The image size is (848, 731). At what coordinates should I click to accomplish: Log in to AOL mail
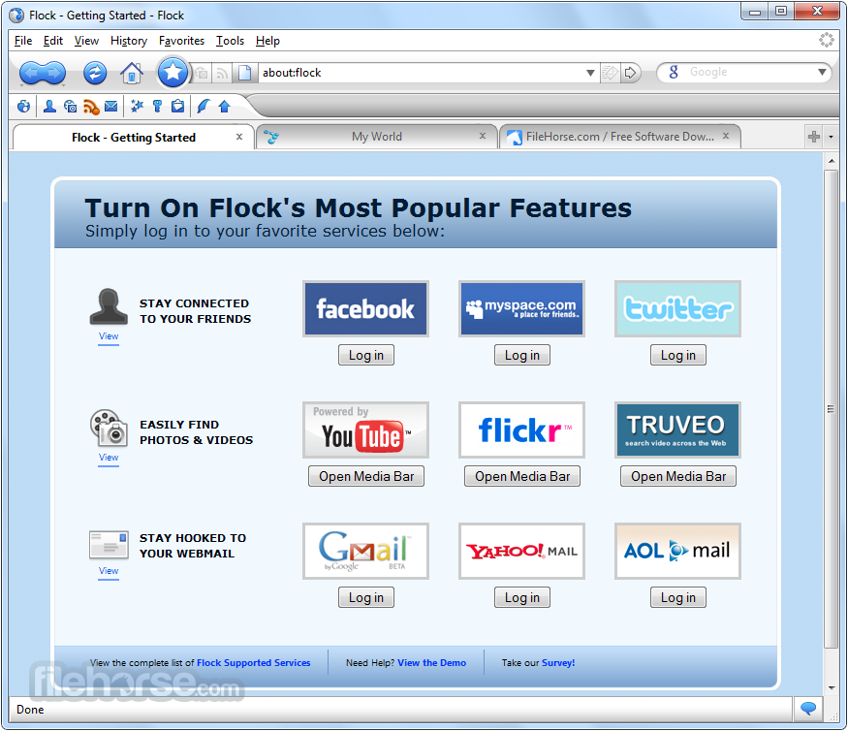coord(678,597)
